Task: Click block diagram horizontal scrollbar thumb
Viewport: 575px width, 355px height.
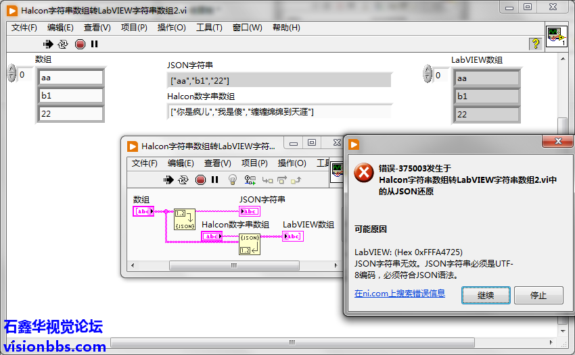Action: 234,265
